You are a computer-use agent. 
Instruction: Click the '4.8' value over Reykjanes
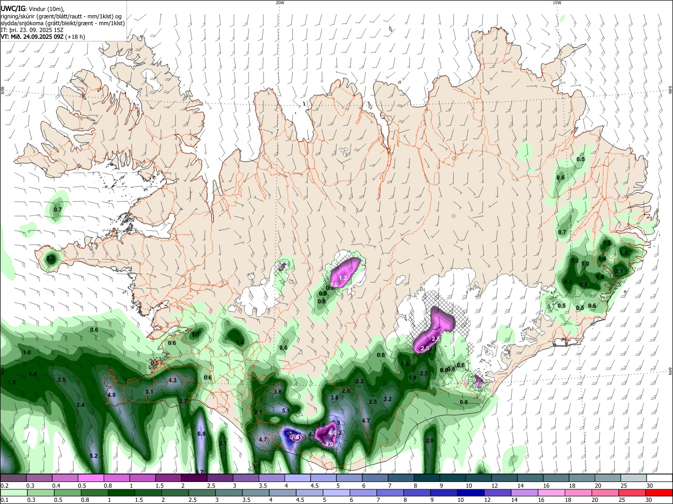(x=111, y=395)
